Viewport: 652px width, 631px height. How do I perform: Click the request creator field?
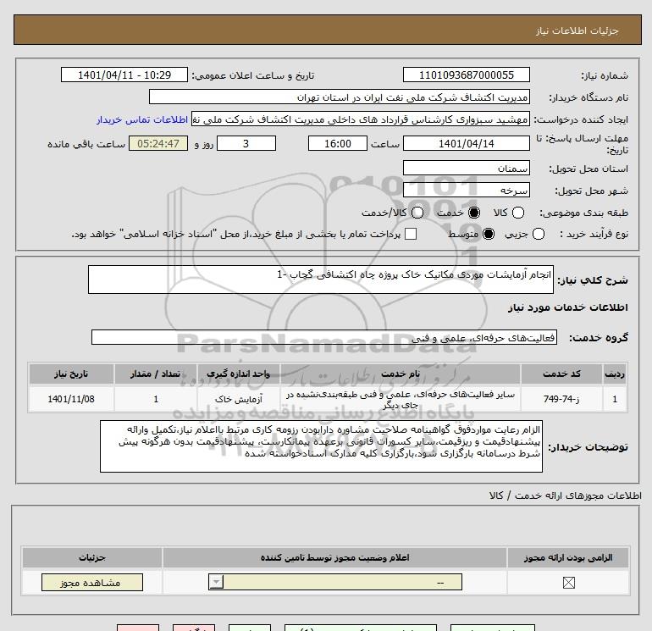point(361,119)
